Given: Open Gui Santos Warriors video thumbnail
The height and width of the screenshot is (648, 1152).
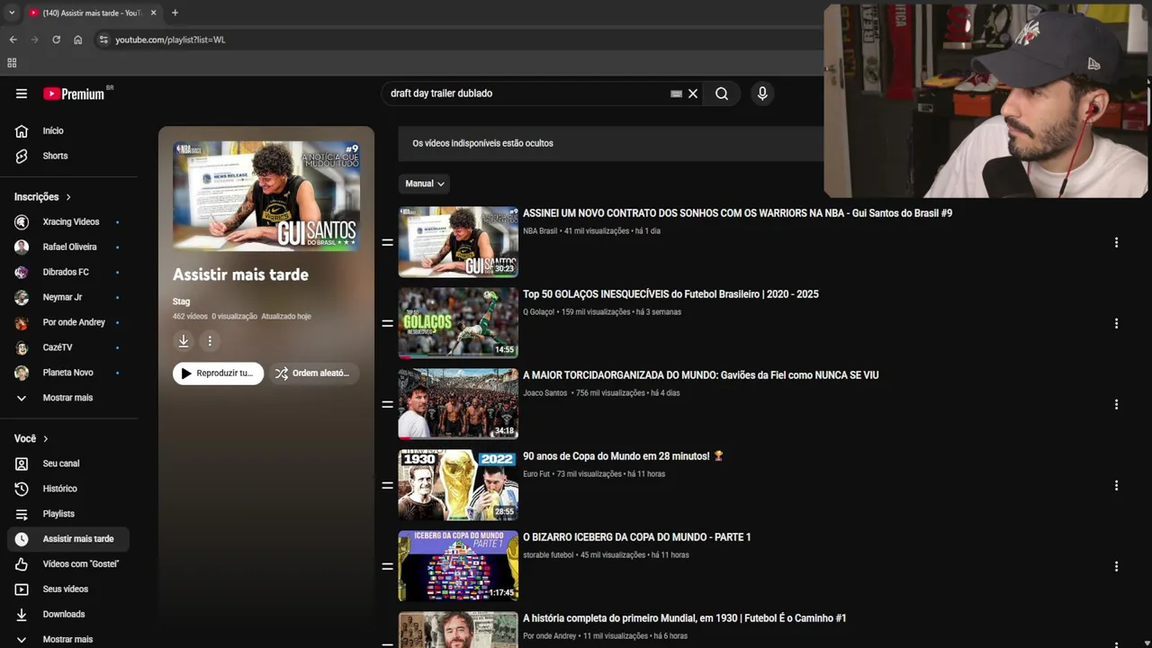Looking at the screenshot, I should click(x=459, y=242).
